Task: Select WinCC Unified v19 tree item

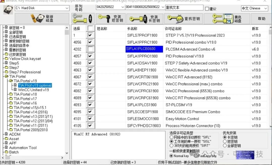Action: [33, 90]
